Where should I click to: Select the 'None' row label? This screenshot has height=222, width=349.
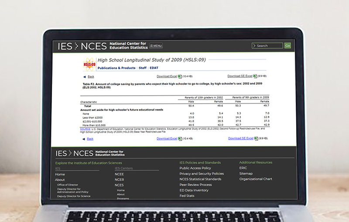click(86, 114)
